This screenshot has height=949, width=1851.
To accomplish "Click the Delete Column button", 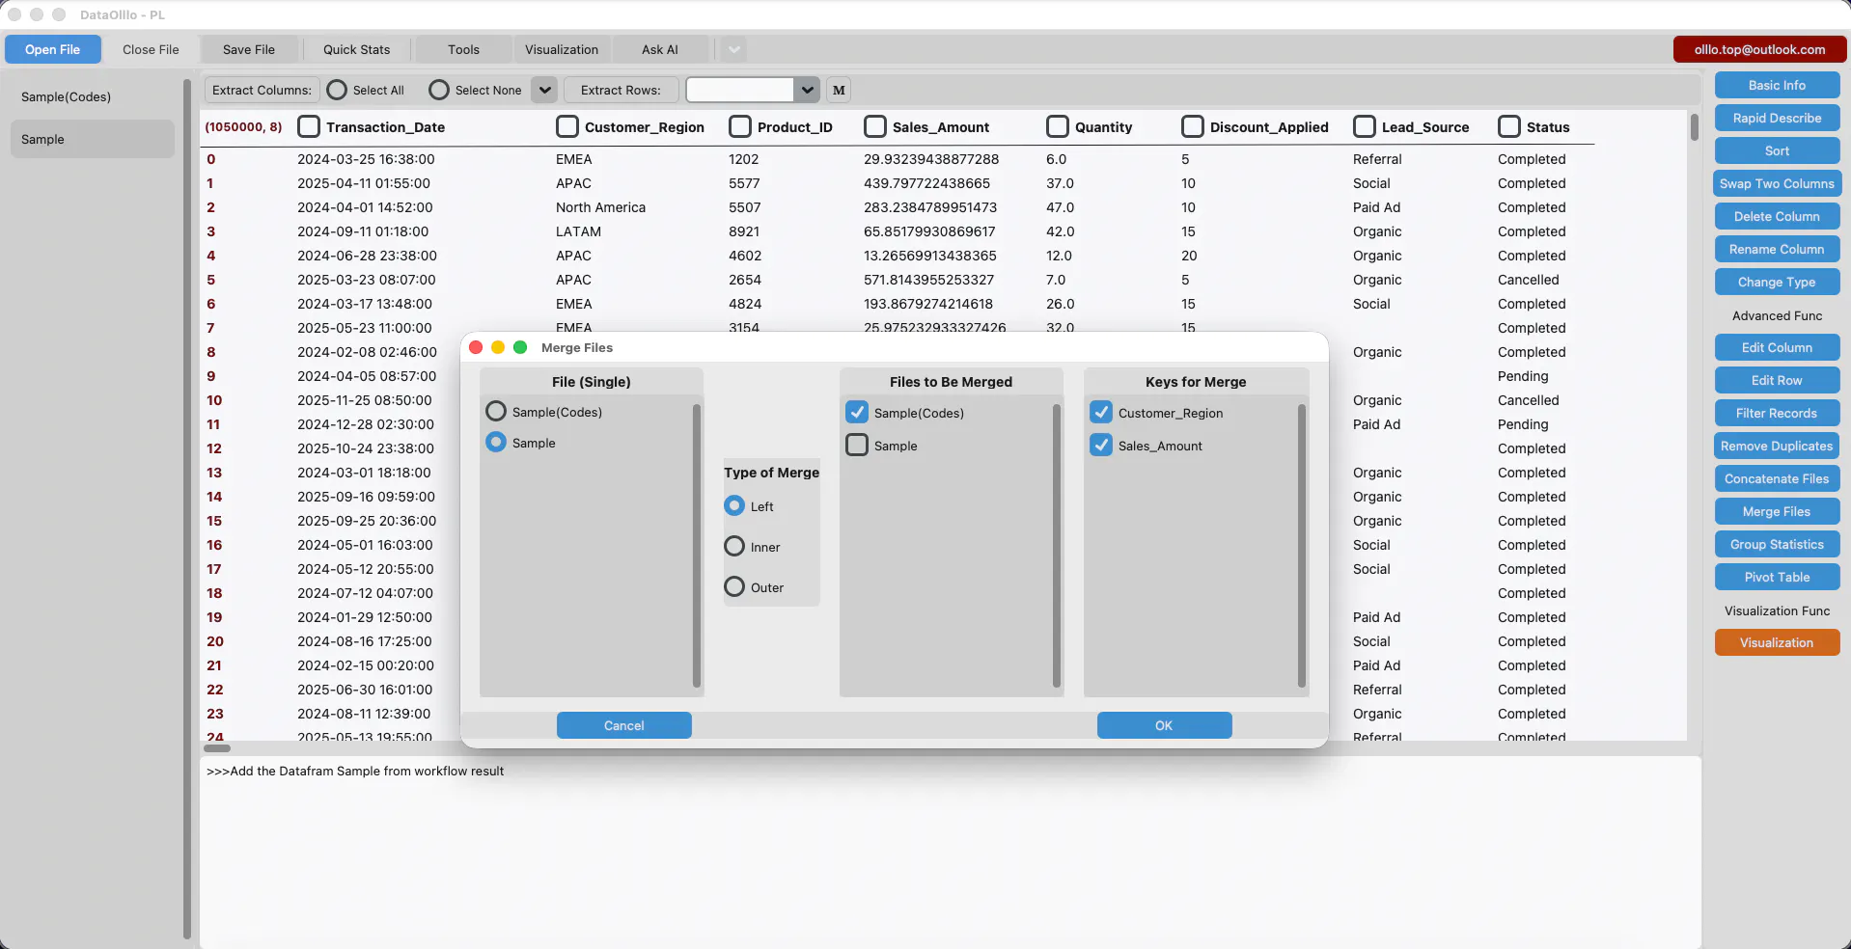I will pyautogui.click(x=1777, y=216).
